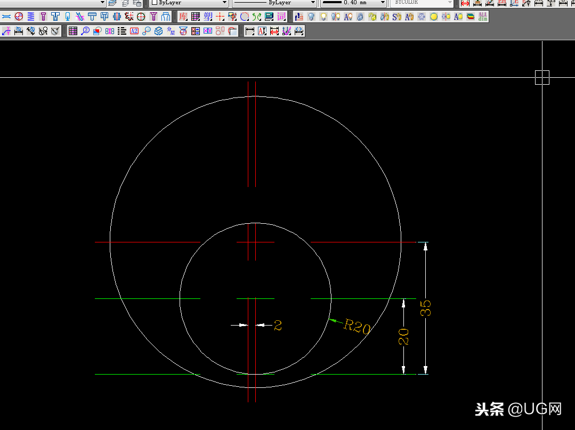
Task: Open the ByLayer color swatch control
Action: click(189, 3)
